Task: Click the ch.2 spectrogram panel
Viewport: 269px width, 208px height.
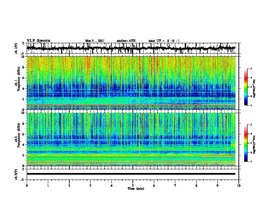Action: (131, 139)
